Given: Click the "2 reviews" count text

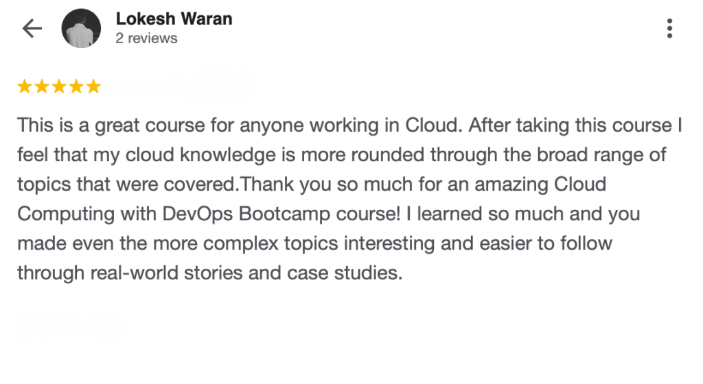Looking at the screenshot, I should click(x=146, y=38).
